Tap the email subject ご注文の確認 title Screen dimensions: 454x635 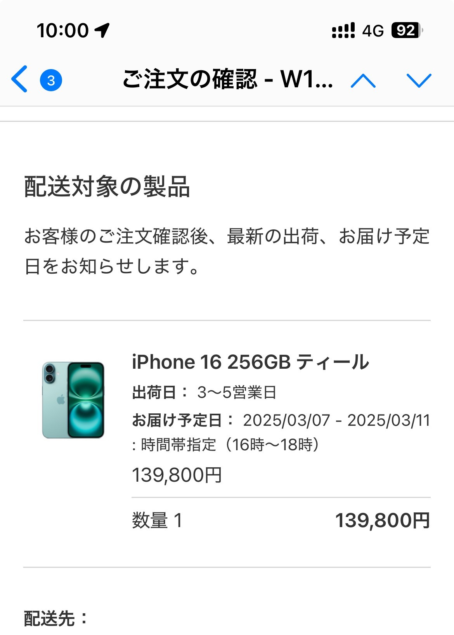pos(228,79)
